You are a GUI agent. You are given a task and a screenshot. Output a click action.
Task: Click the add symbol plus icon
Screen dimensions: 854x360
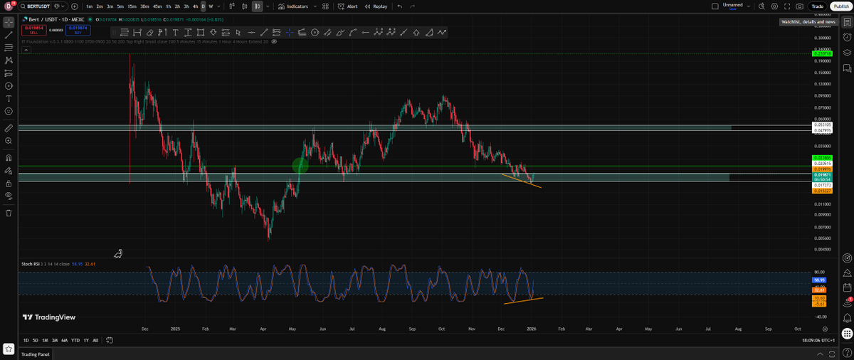74,6
